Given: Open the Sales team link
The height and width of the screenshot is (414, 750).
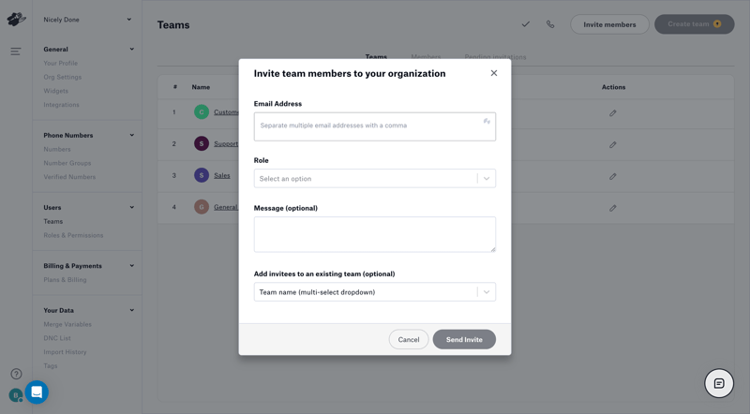Looking at the screenshot, I should point(222,175).
